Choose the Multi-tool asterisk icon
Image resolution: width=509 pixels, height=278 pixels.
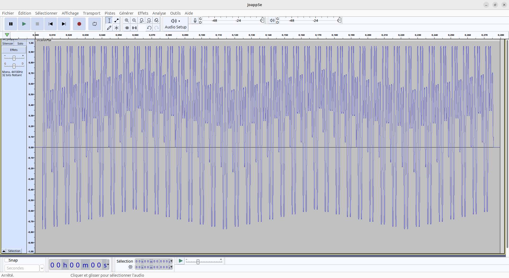[116, 28]
